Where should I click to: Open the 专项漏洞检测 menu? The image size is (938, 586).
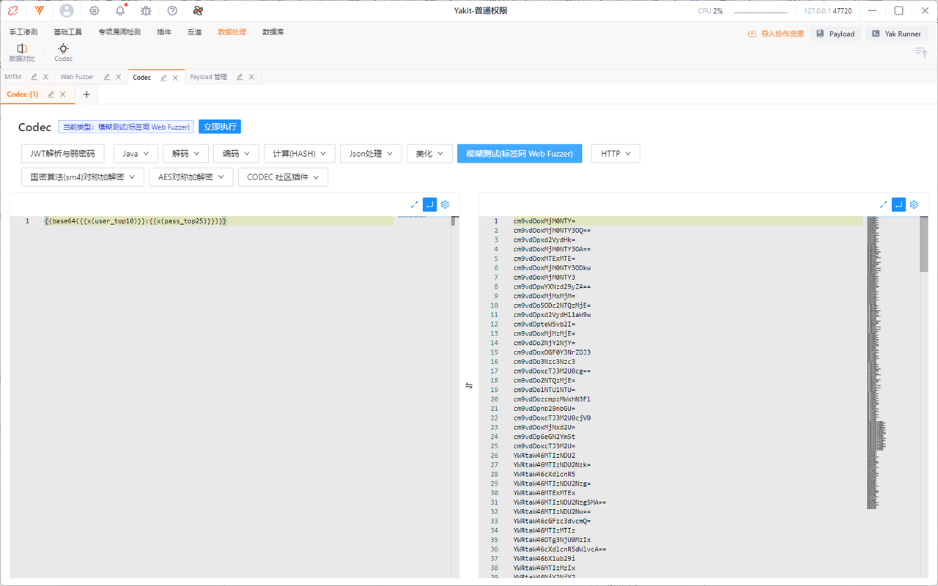click(119, 32)
